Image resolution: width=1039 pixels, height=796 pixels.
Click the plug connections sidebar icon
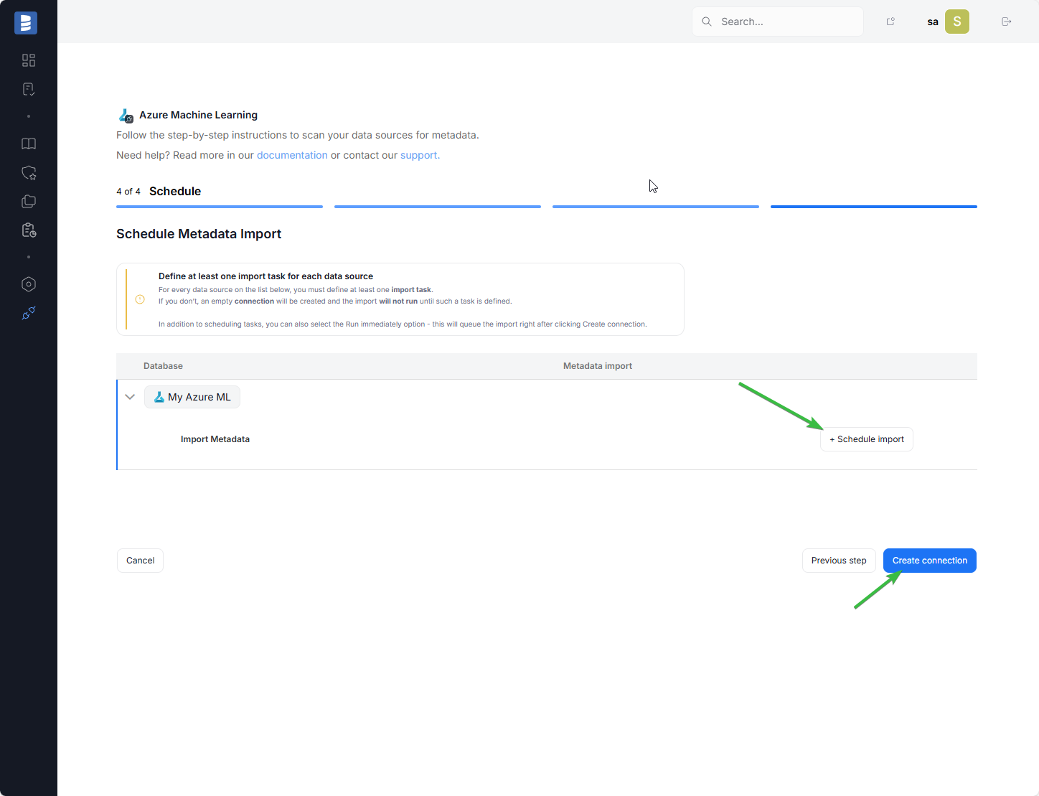[x=29, y=313]
